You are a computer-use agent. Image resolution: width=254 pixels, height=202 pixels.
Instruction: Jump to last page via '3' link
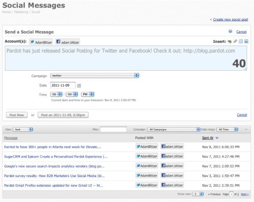238,194
